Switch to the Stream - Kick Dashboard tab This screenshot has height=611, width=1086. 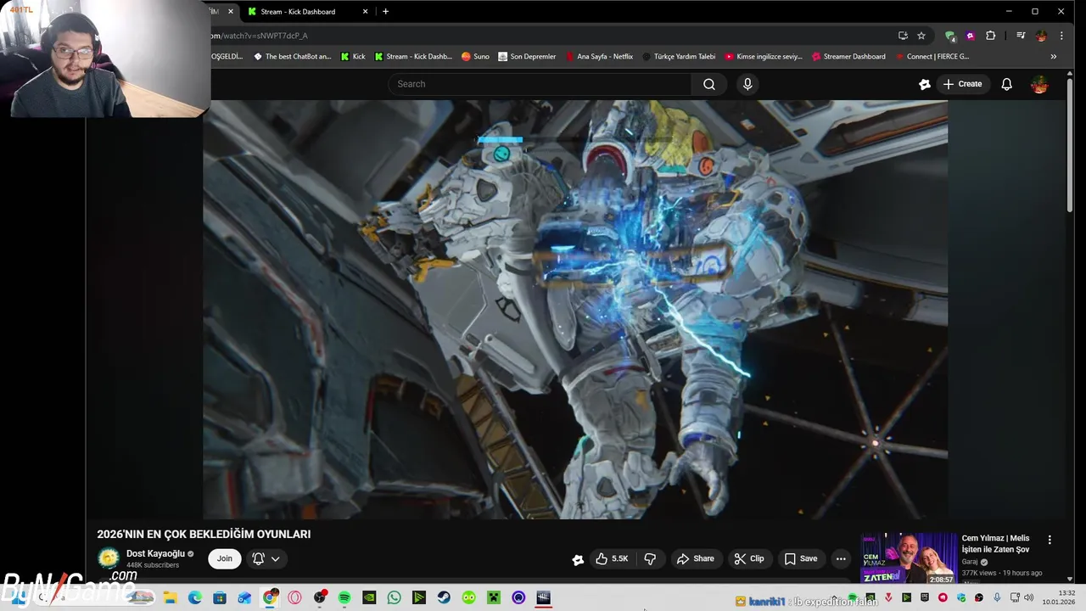pyautogui.click(x=298, y=12)
